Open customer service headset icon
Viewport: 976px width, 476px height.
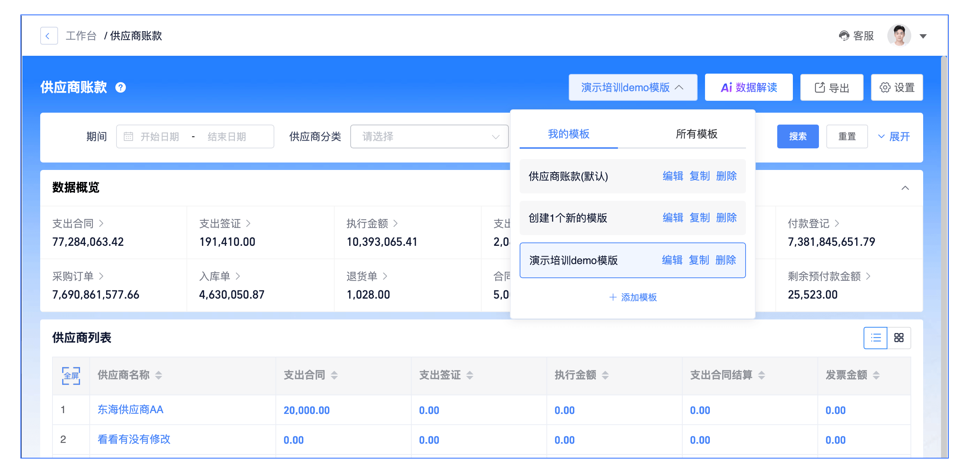(843, 36)
